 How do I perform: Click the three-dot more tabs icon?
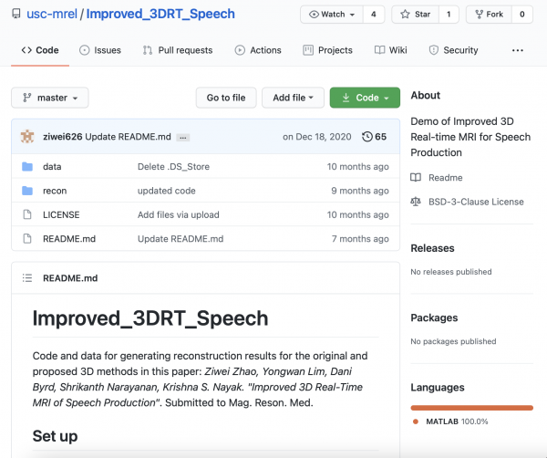(518, 50)
